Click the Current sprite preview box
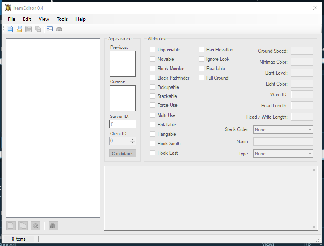This screenshot has height=246, width=324. pos(123,98)
